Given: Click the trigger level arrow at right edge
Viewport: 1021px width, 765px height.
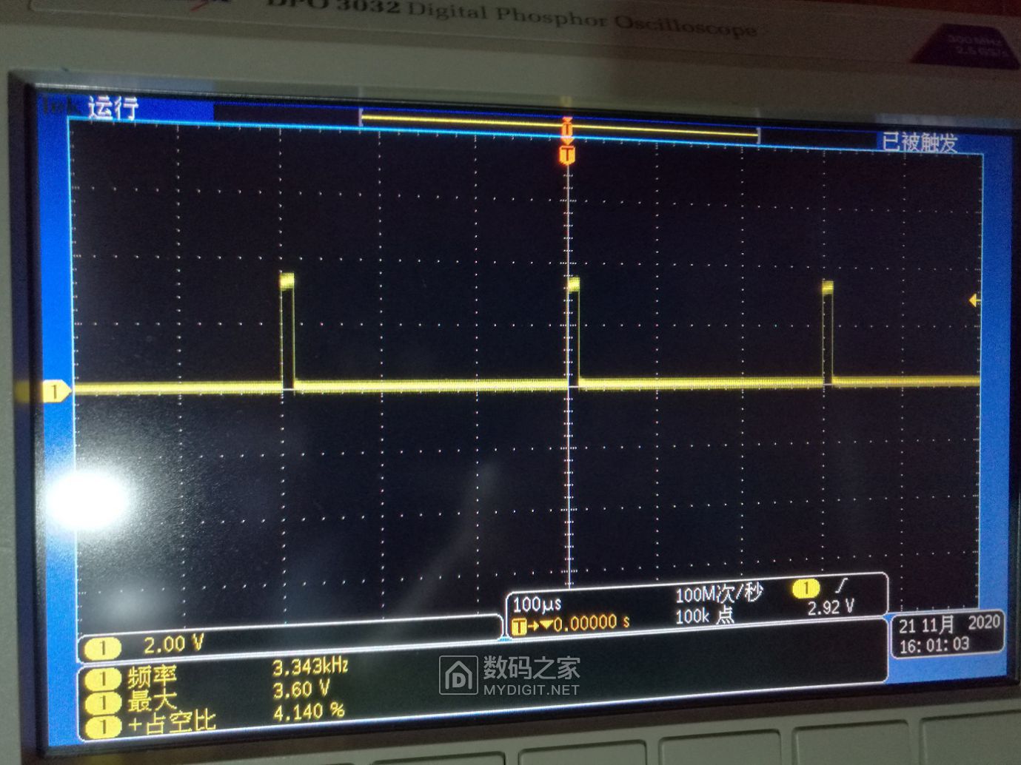Looking at the screenshot, I should (x=974, y=300).
